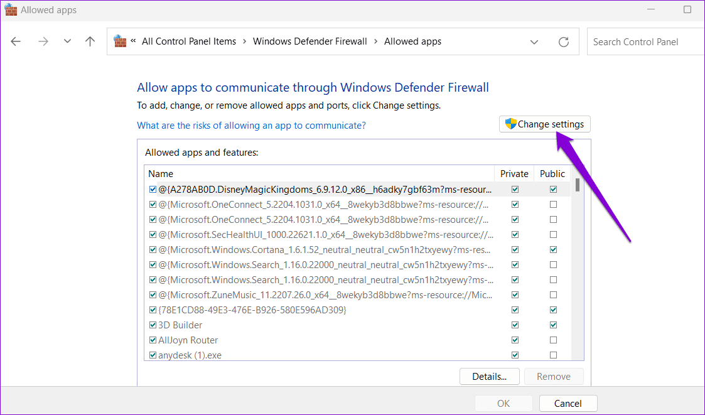This screenshot has width=705, height=415.
Task: Select All Control Panel Items breadcrumb
Action: click(x=189, y=41)
